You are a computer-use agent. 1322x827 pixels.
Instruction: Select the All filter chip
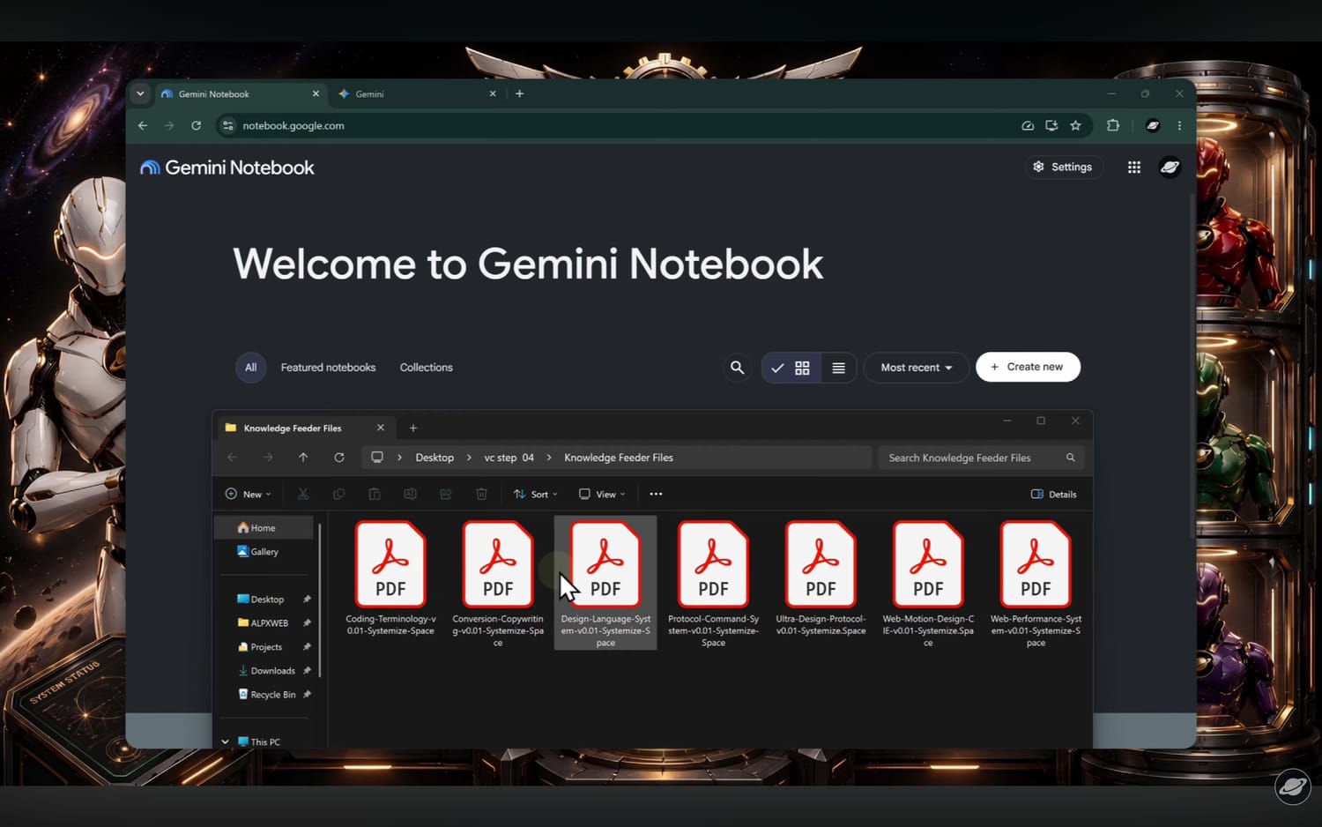(x=251, y=368)
